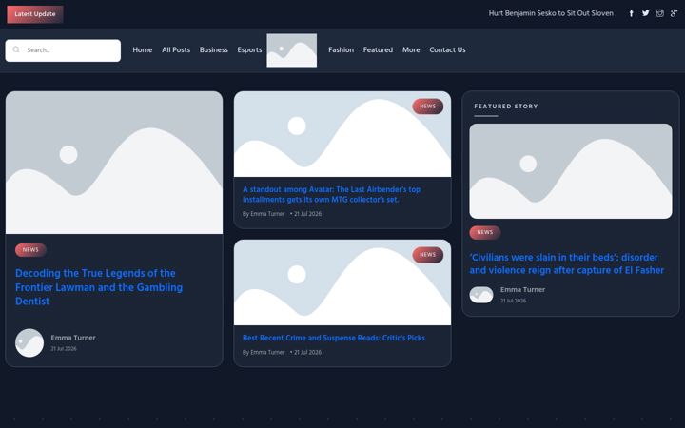Open the Fashion menu item
Viewport: 685px width, 428px height.
[x=342, y=49]
